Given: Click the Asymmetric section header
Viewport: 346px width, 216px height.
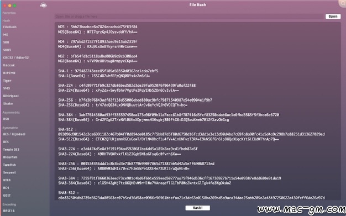Looking at the screenshot, I should 11,113.
